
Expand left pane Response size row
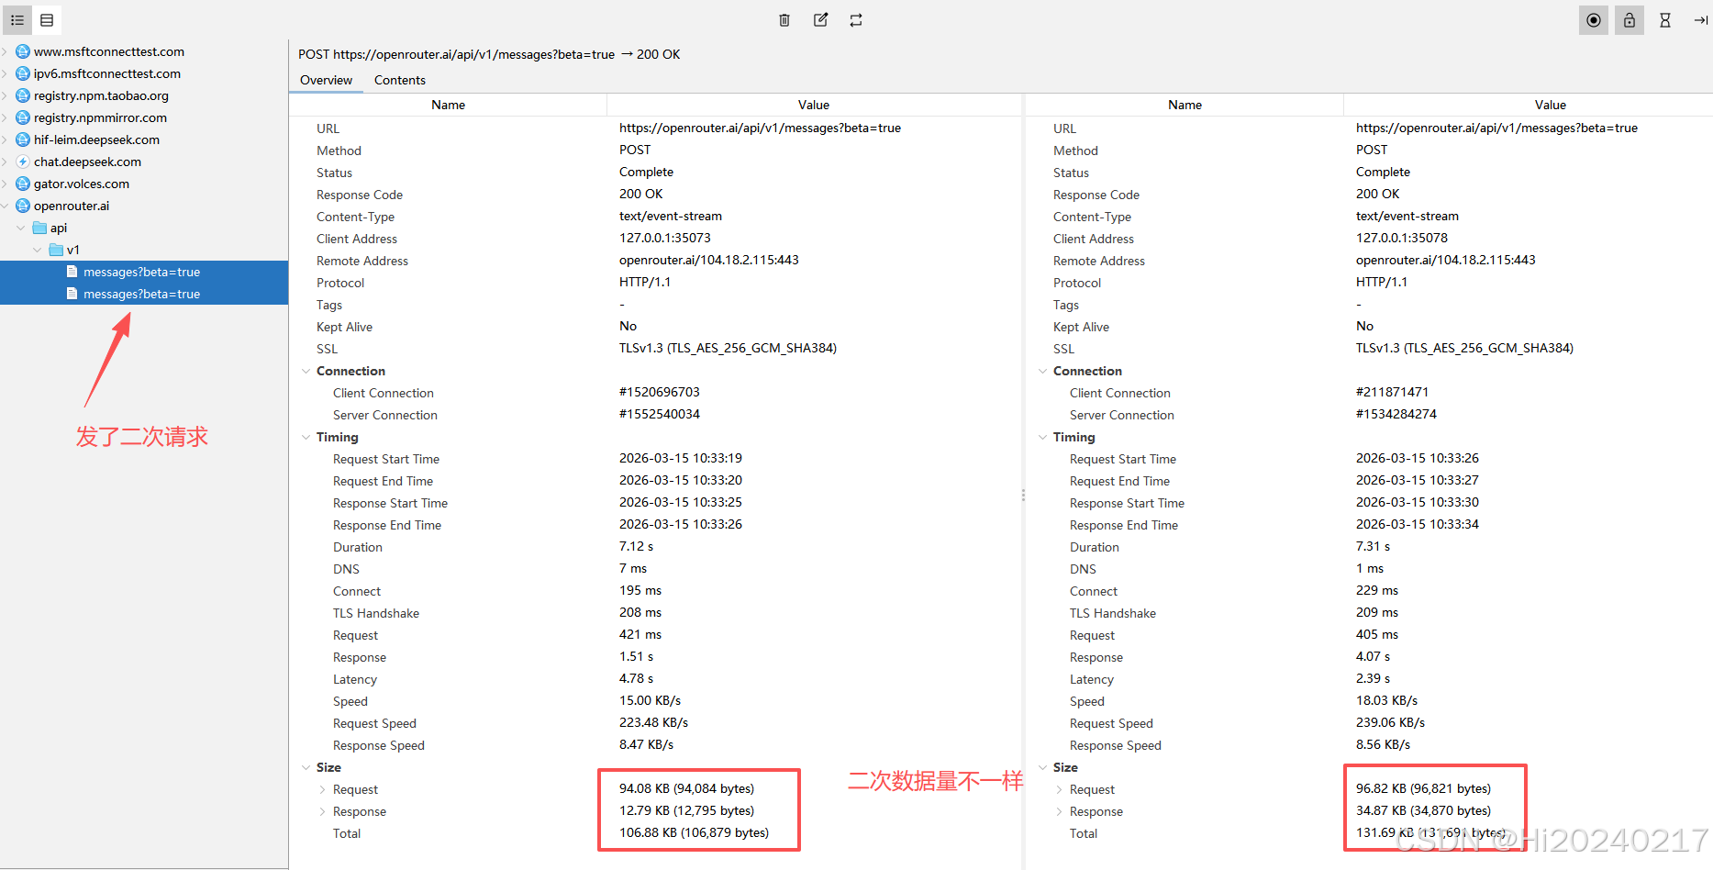click(x=322, y=811)
